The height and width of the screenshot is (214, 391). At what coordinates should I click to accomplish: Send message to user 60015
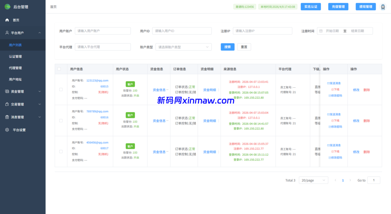334,83
